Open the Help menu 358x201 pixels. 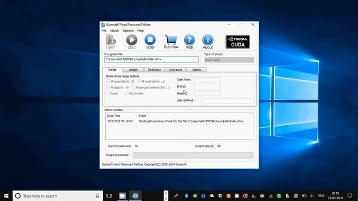[140, 31]
